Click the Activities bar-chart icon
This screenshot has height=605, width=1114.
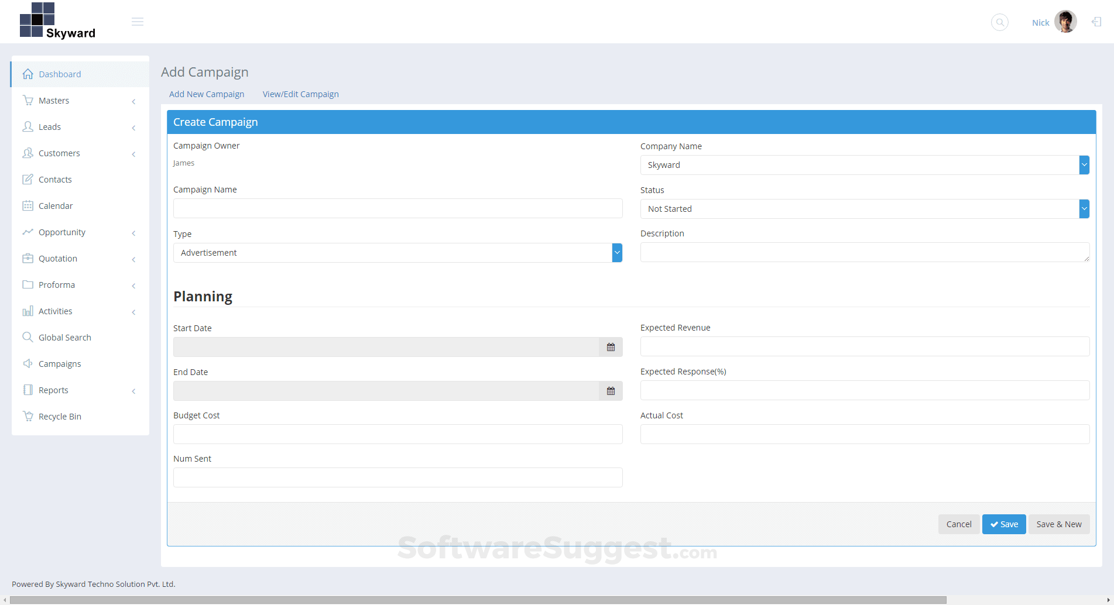[x=28, y=311]
